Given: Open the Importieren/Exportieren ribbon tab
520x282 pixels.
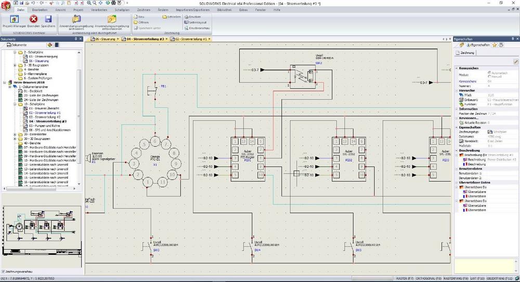Looking at the screenshot, I should [193, 10].
